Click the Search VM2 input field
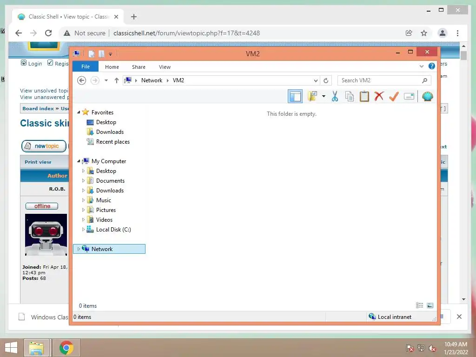The width and height of the screenshot is (476, 357). [x=379, y=80]
